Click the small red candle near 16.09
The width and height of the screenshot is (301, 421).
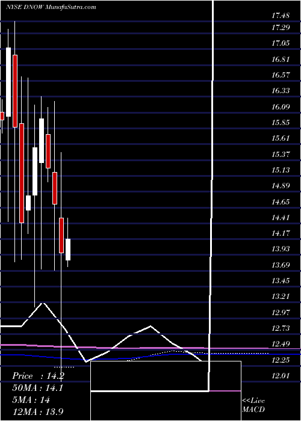click(x=2, y=116)
